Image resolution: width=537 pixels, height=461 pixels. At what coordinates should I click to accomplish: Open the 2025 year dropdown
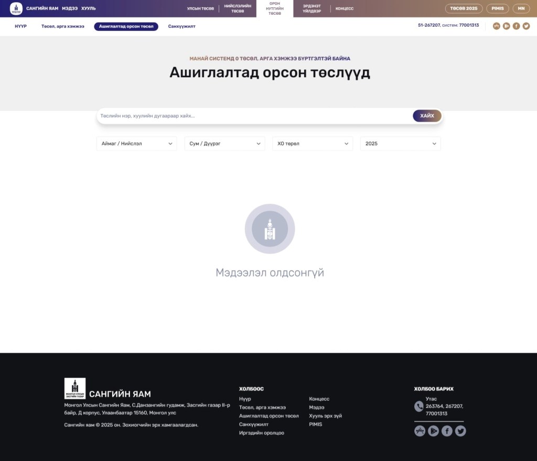pos(400,143)
